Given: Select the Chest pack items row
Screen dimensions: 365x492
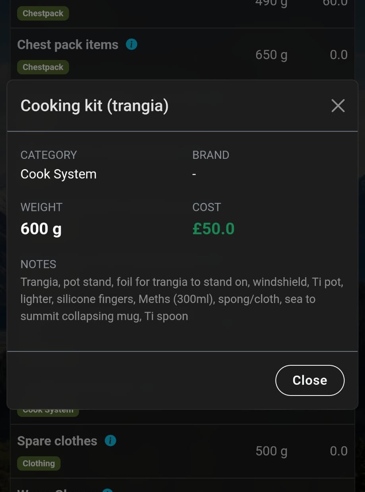Looking at the screenshot, I should click(68, 44).
